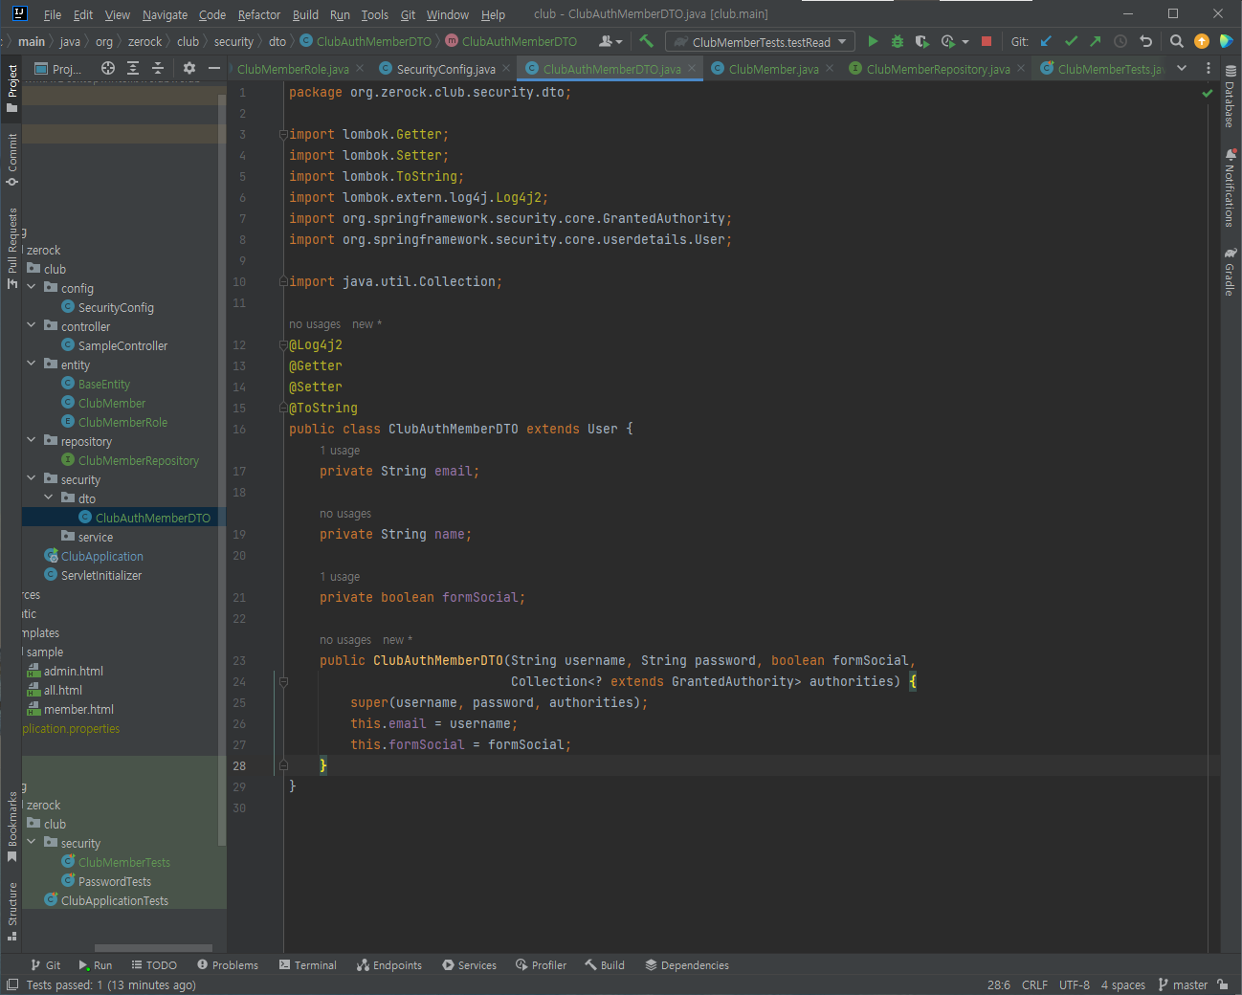
Task: Open the code-with-me user icon dropdown
Action: [x=610, y=41]
